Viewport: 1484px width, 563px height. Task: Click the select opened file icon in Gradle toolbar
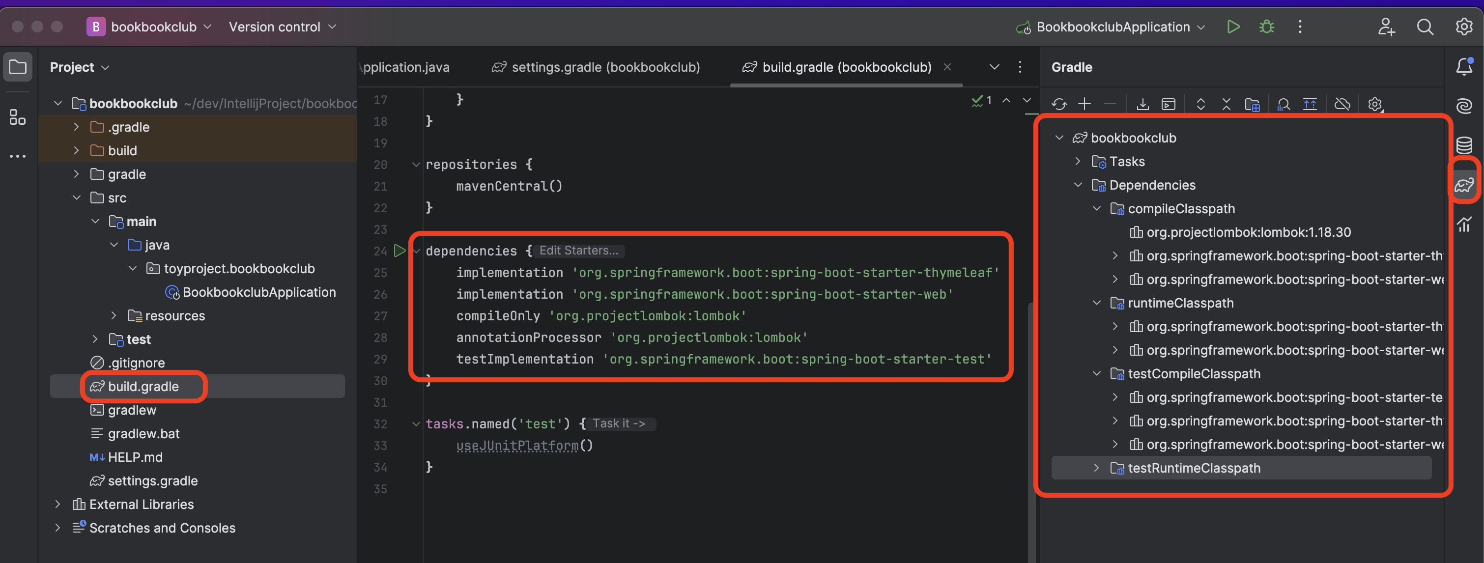pyautogui.click(x=1310, y=104)
